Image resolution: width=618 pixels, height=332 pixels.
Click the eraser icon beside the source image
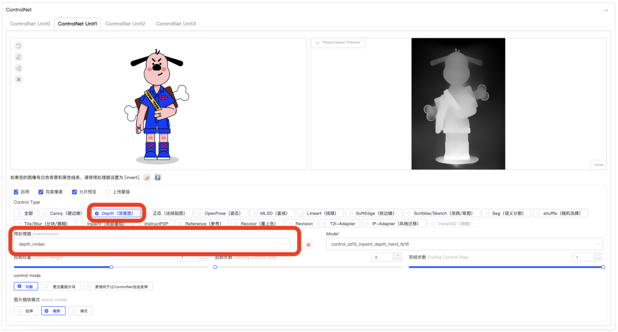(18, 68)
